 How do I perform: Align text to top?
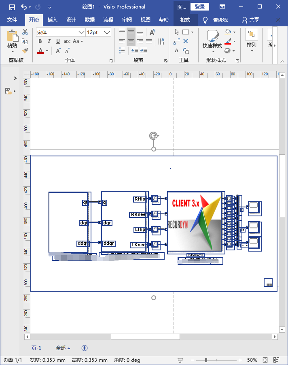(122, 31)
